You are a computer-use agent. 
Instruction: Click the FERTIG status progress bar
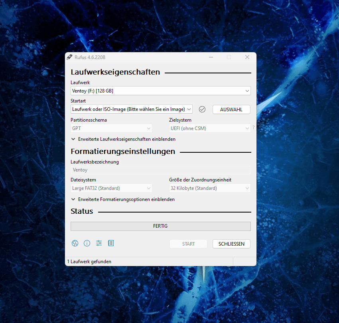[x=160, y=226]
